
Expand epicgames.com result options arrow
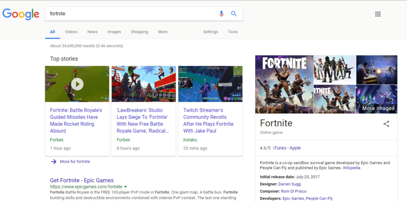tap(125, 186)
